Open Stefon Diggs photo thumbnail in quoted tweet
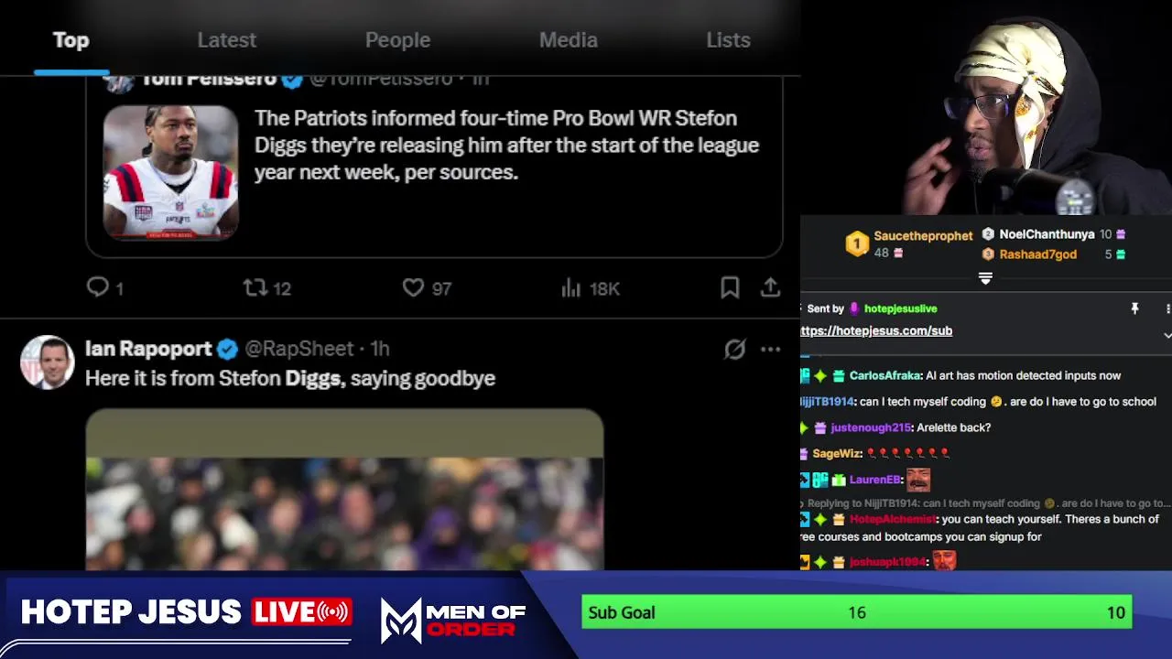 pyautogui.click(x=170, y=173)
